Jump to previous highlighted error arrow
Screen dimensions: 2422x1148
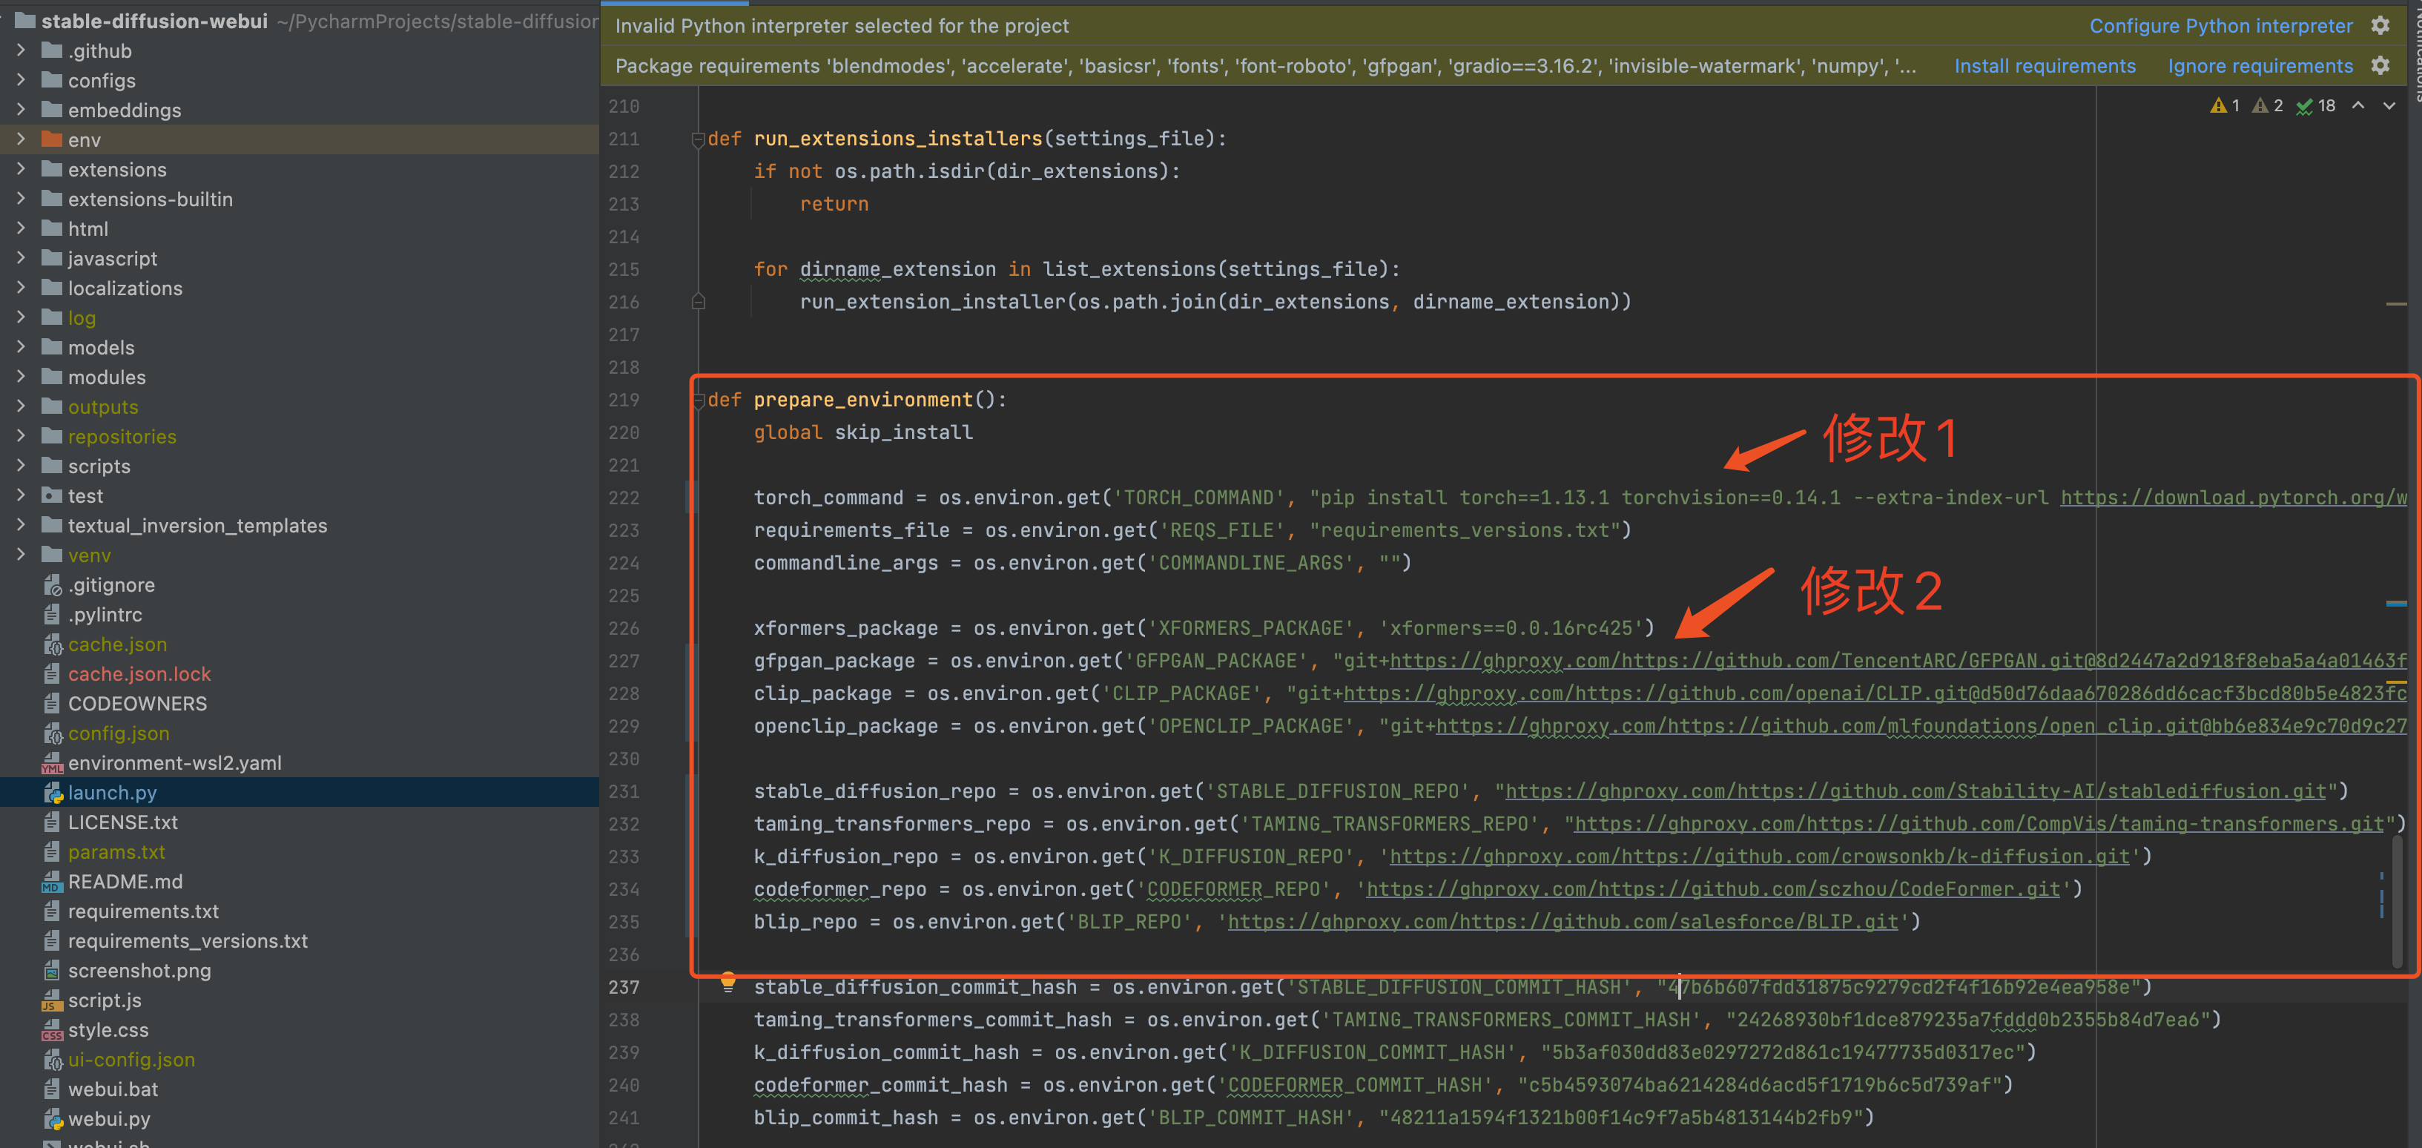[2358, 105]
